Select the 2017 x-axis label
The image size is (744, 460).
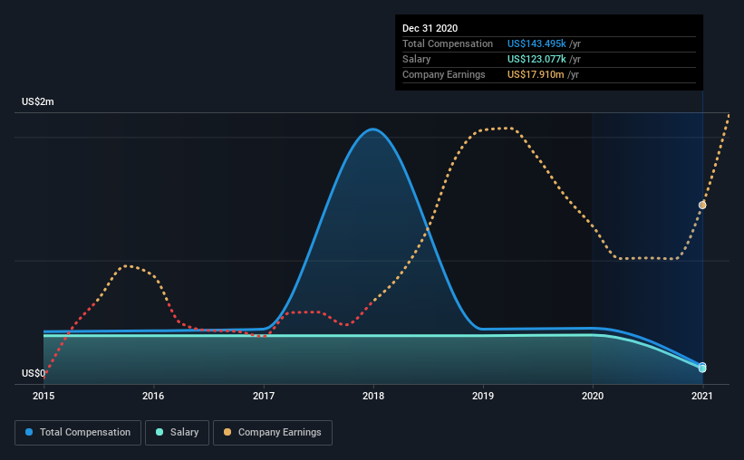point(264,396)
